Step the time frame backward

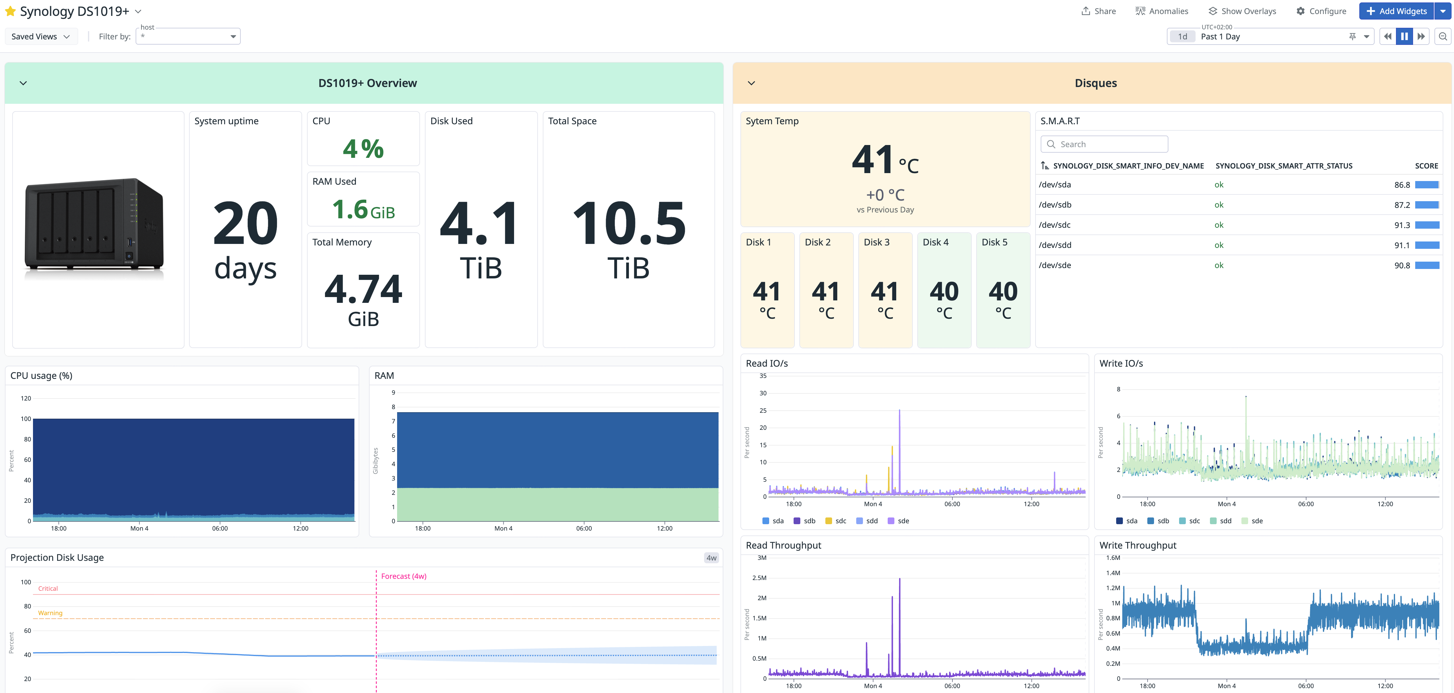pyautogui.click(x=1387, y=37)
